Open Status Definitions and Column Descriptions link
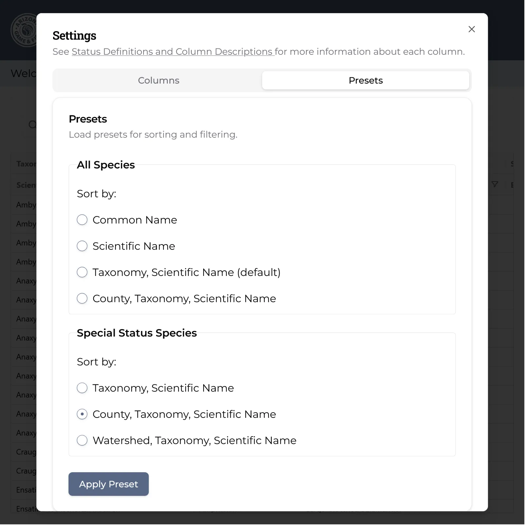This screenshot has width=525, height=525. pyautogui.click(x=173, y=52)
